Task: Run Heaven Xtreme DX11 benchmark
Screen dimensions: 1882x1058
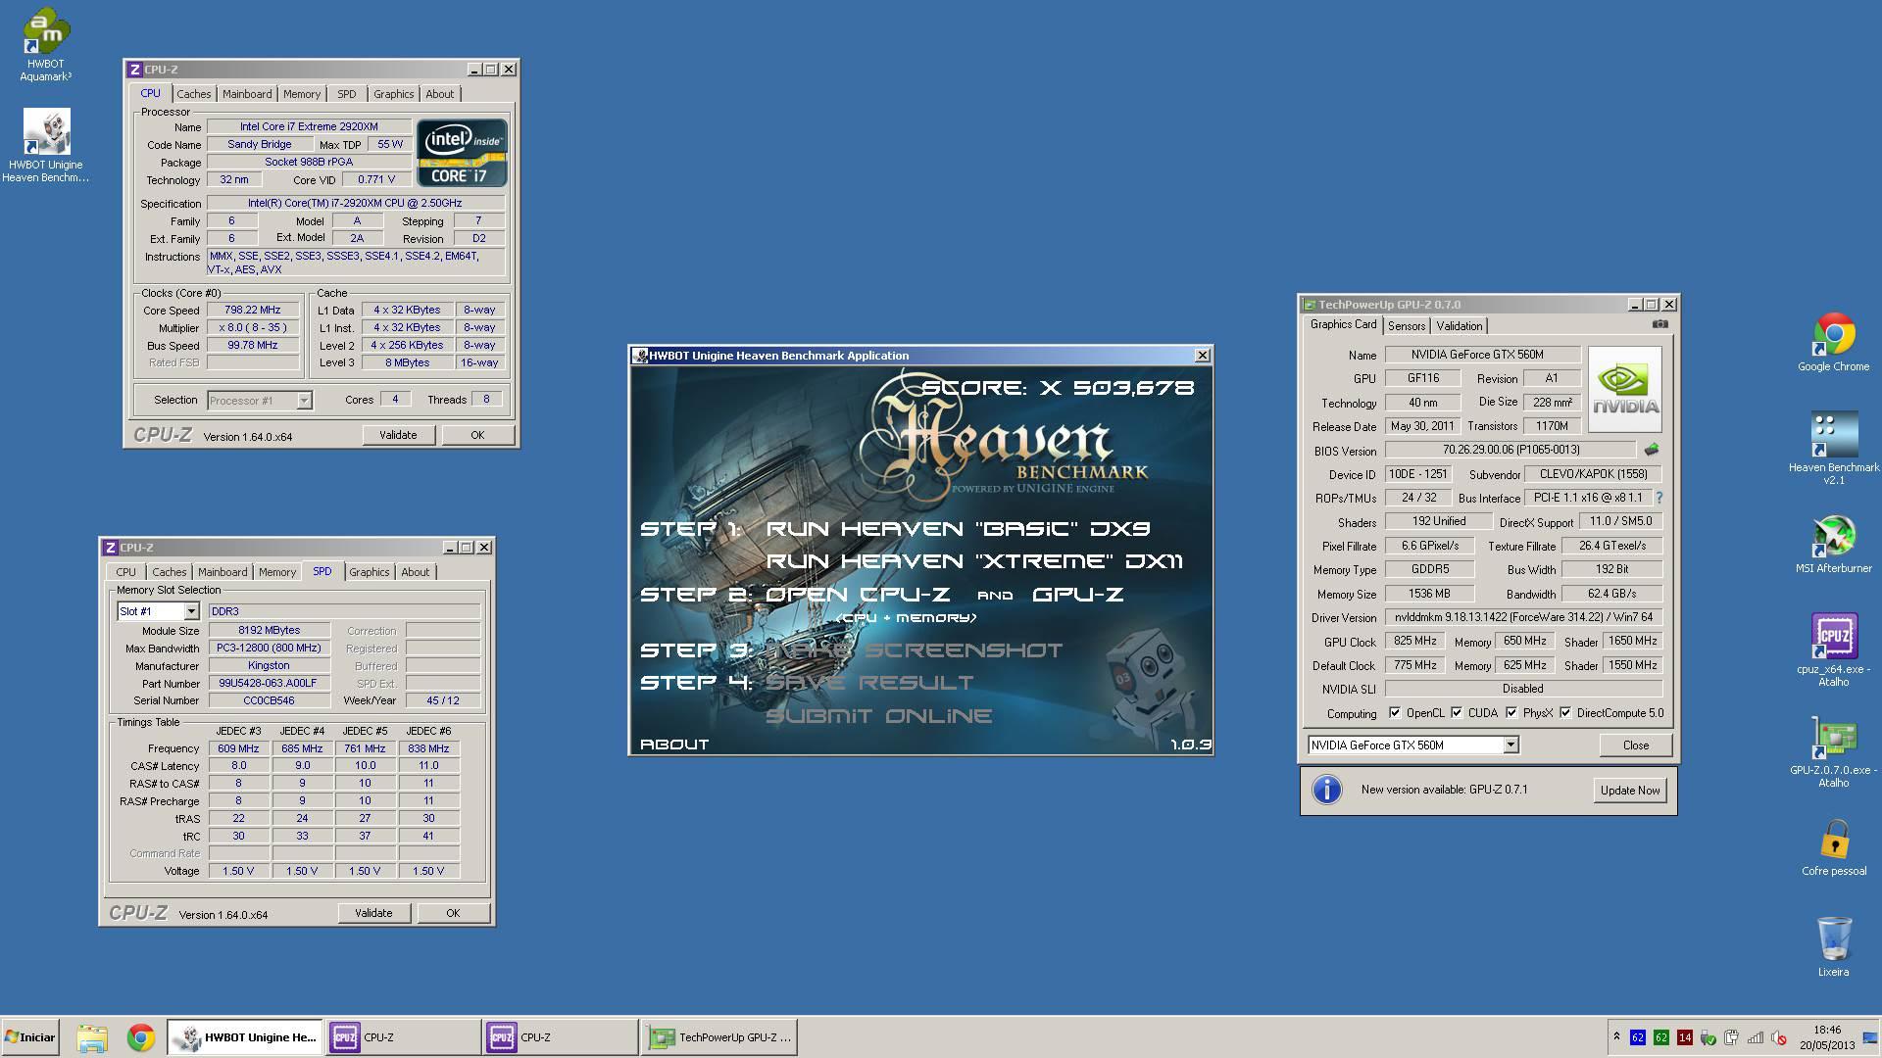Action: (974, 561)
